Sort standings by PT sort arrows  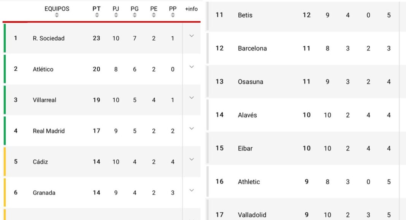coord(97,15)
